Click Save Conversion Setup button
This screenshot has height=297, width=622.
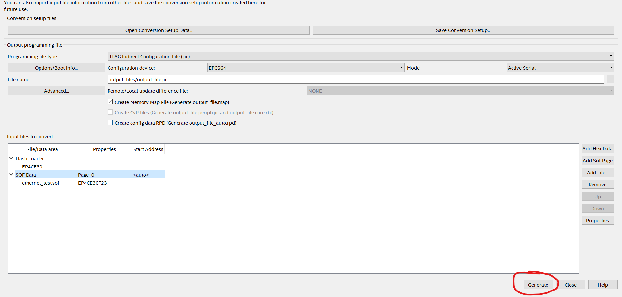[463, 30]
